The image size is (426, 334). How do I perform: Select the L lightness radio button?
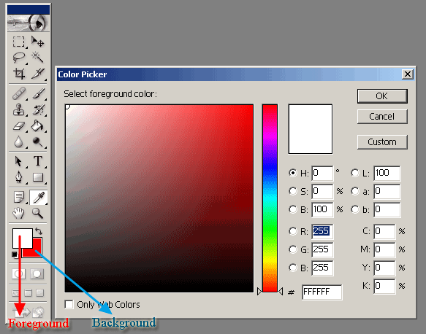[x=355, y=173]
